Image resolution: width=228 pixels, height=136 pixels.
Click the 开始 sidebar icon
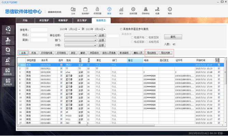point(8,30)
